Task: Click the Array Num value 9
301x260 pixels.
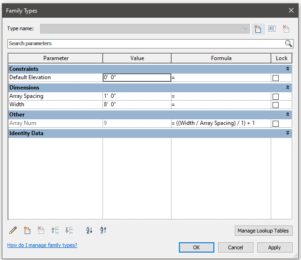Action: pos(137,123)
